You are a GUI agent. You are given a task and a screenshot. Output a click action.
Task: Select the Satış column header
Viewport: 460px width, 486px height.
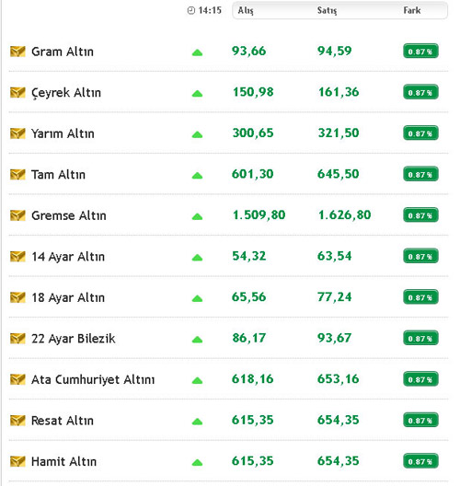[327, 10]
